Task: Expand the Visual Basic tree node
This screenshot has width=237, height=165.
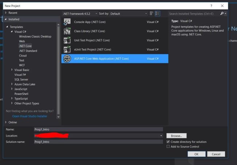Action: coord(12,70)
